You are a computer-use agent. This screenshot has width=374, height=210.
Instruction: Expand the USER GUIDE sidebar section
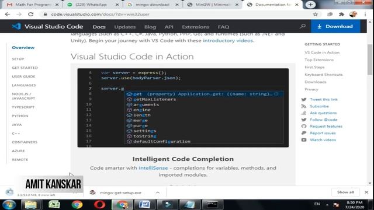click(x=23, y=76)
